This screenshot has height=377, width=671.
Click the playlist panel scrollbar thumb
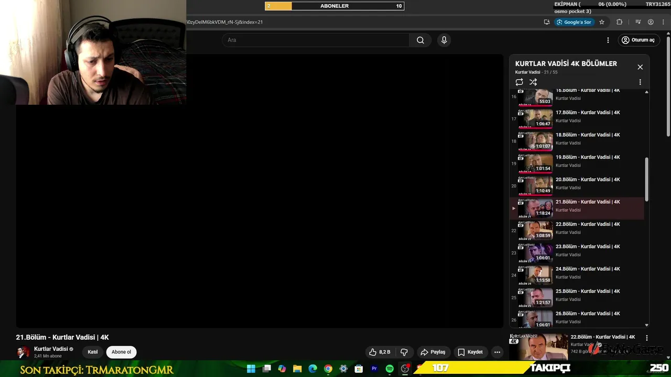pyautogui.click(x=646, y=179)
